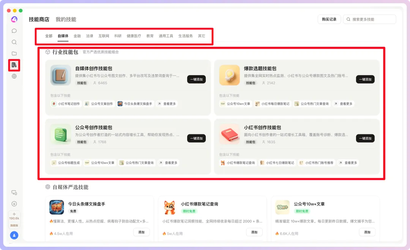Screen dimensions: 410x250
Task: Expand 查看更多 in 公众号创作技能包
Action: [x=169, y=163]
